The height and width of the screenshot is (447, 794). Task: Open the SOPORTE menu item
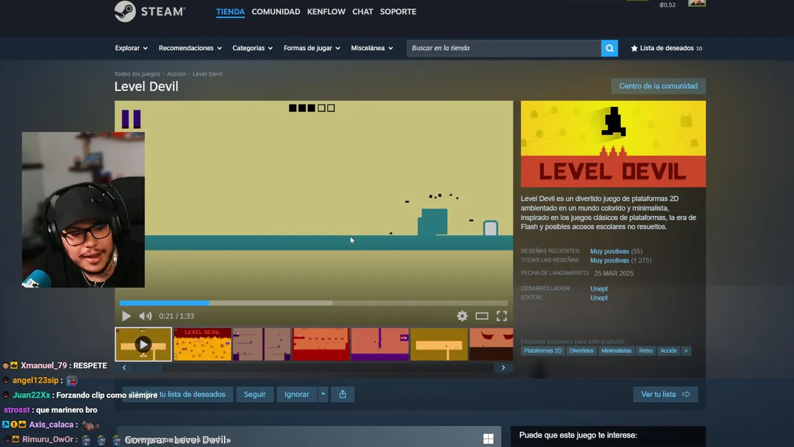click(398, 12)
